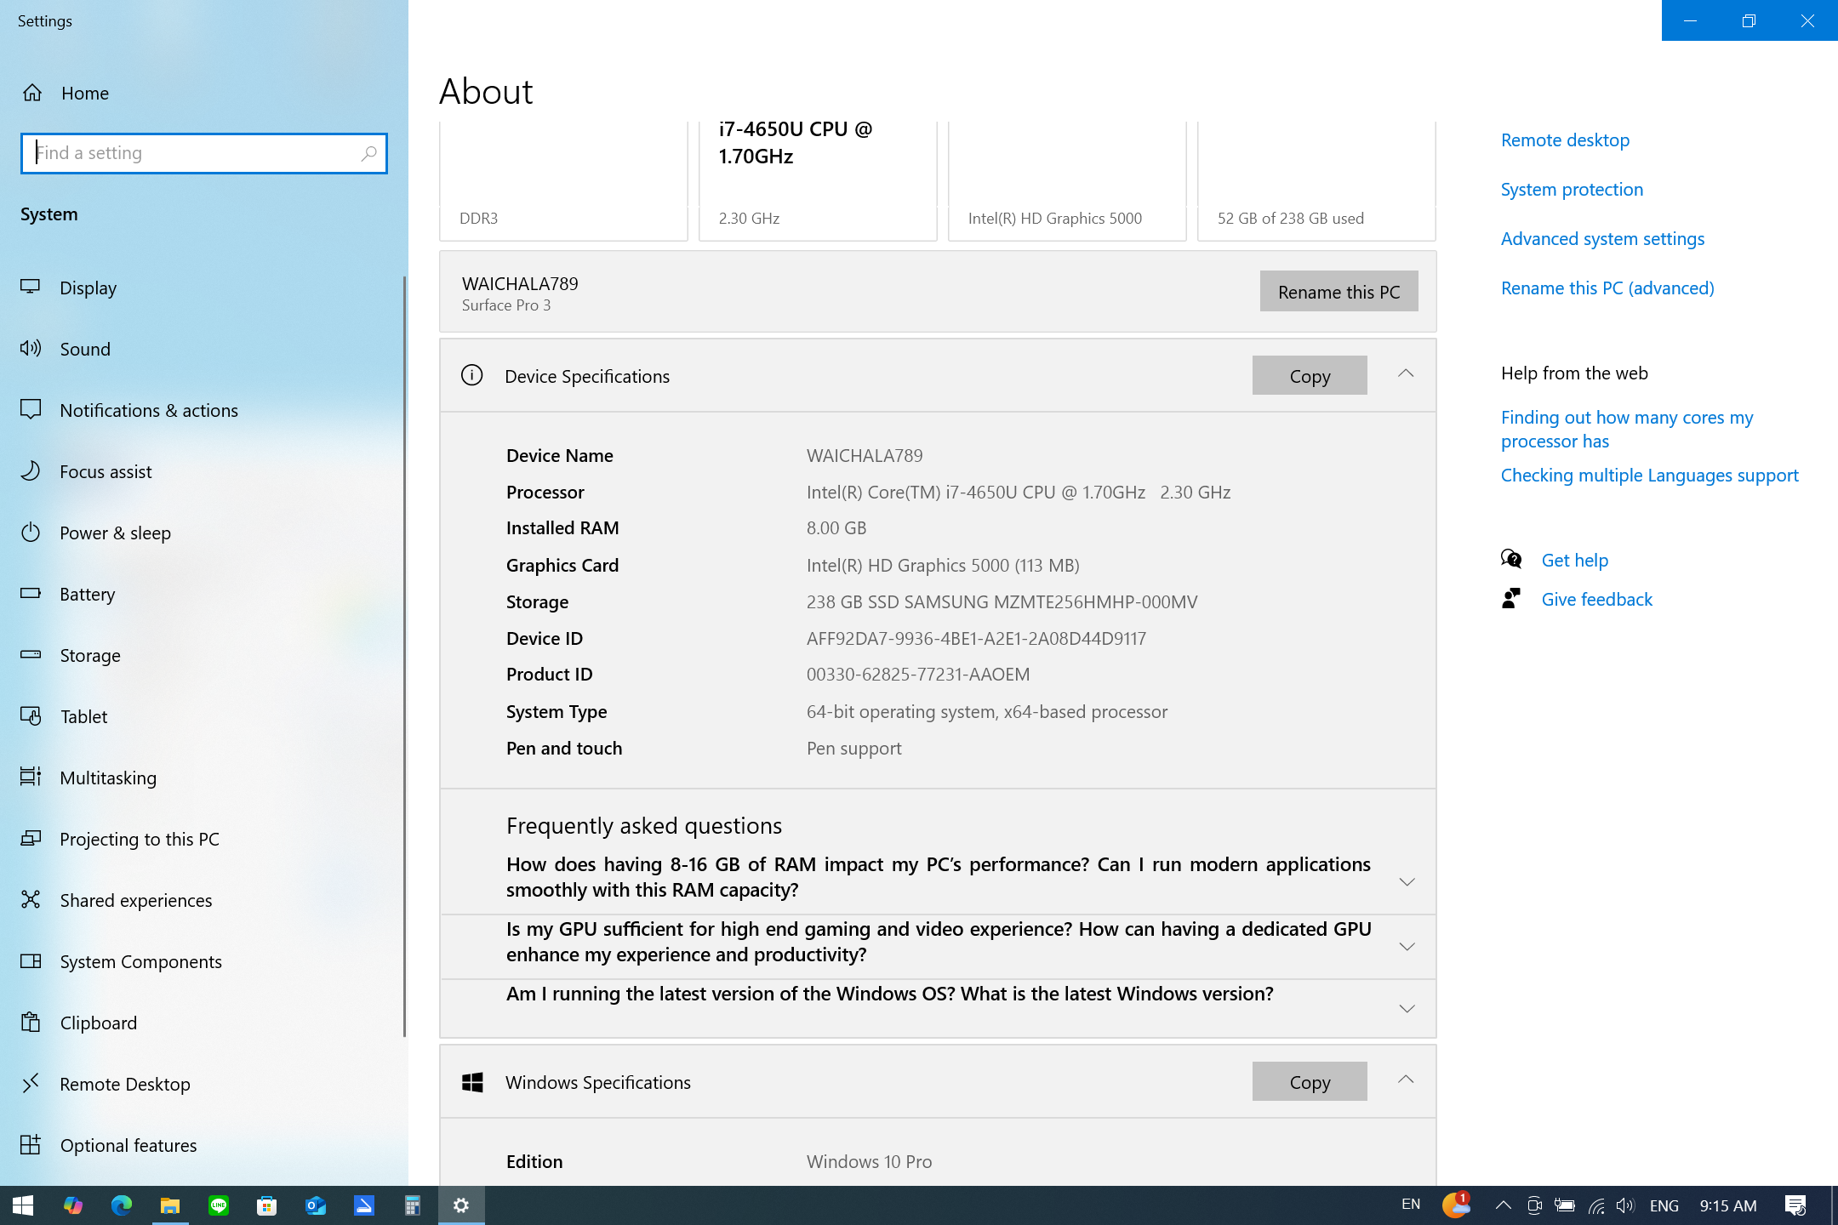Click the battery tray icon
Viewport: 1838px width, 1225px height.
(1565, 1205)
